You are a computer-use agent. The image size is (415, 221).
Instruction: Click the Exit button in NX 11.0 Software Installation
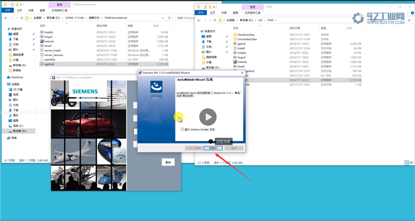pos(168,162)
